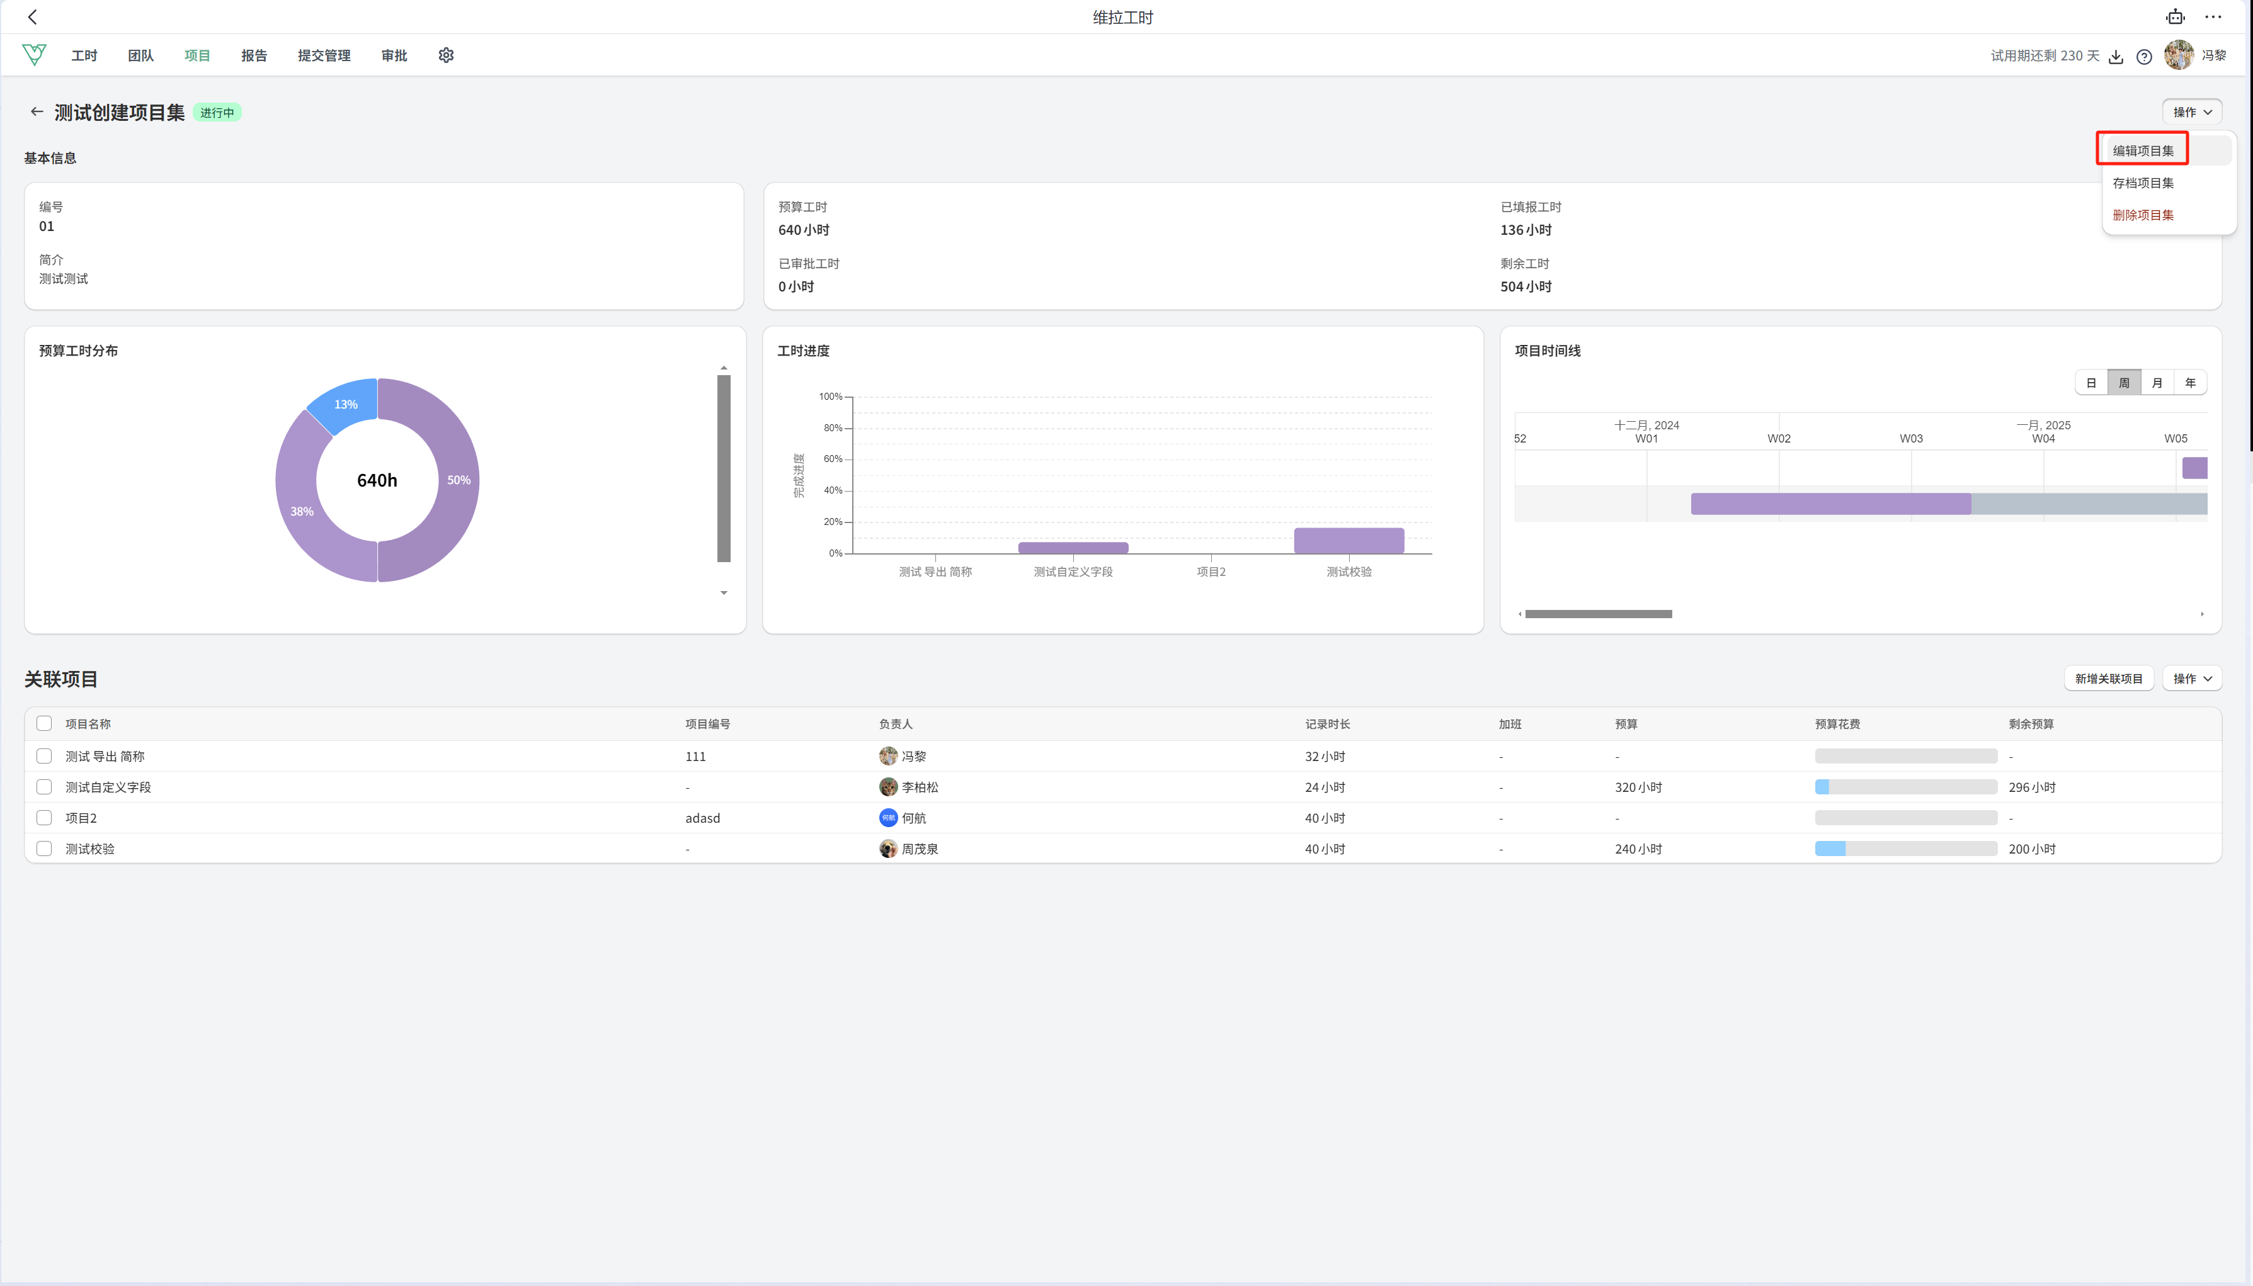Choose 存档项目集 from the menu

pos(2143,183)
